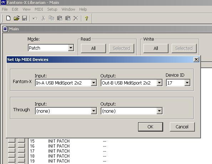Expand the Through Output dropdown
This screenshot has height=164, width=212.
[x=159, y=111]
